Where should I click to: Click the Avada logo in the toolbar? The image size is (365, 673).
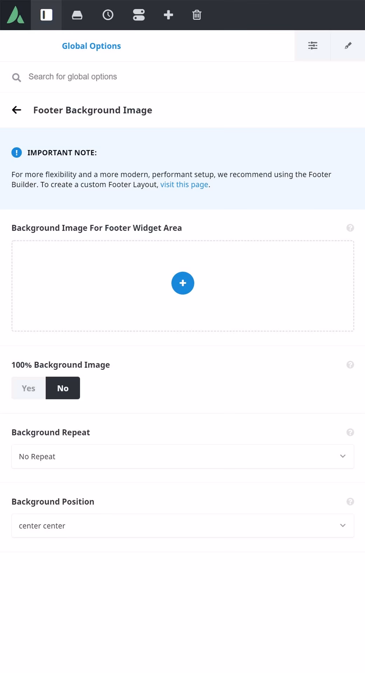coord(15,15)
